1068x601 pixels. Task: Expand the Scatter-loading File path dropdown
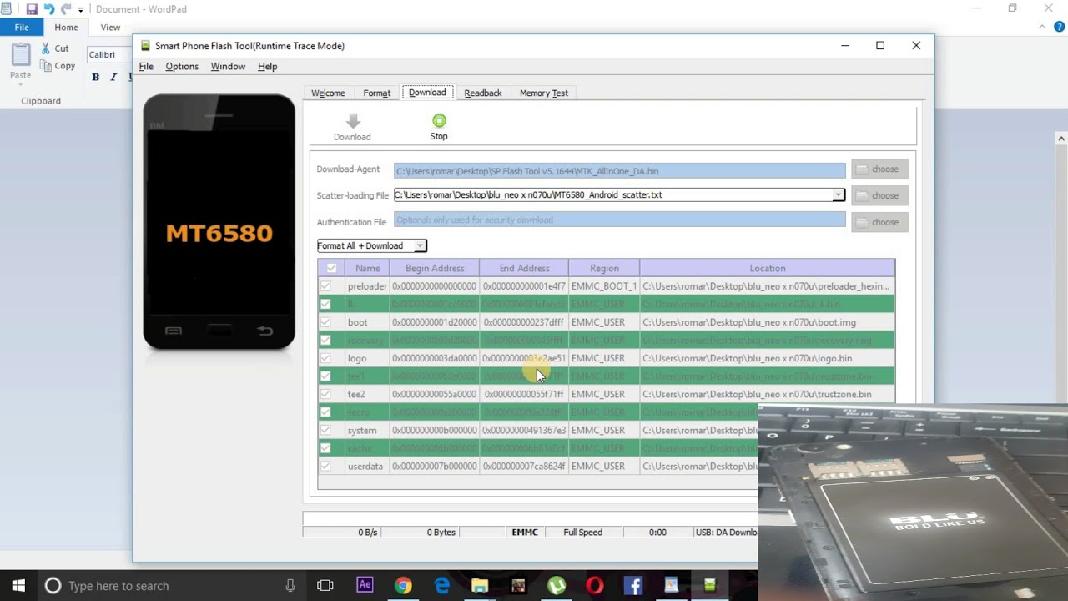click(x=838, y=195)
